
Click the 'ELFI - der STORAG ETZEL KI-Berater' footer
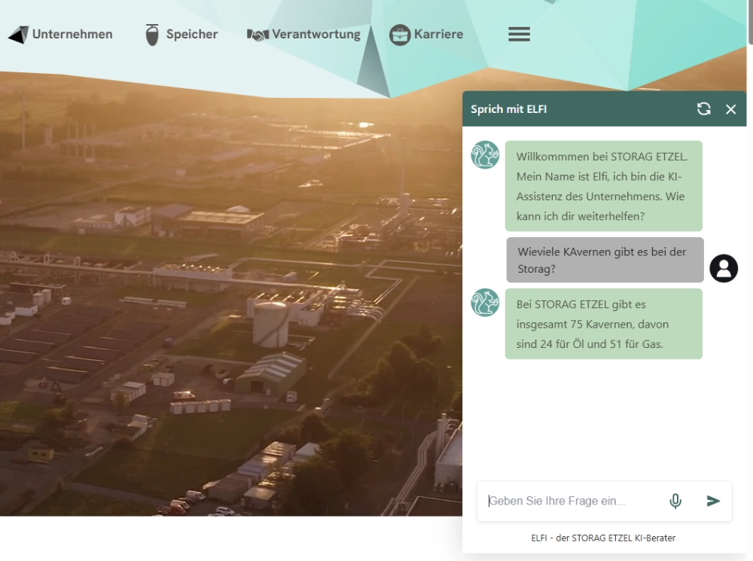click(603, 538)
